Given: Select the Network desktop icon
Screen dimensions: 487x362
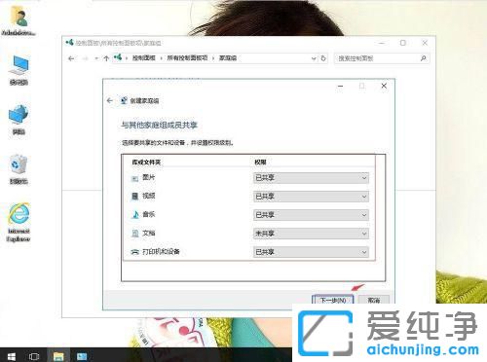Looking at the screenshot, I should (x=19, y=120).
